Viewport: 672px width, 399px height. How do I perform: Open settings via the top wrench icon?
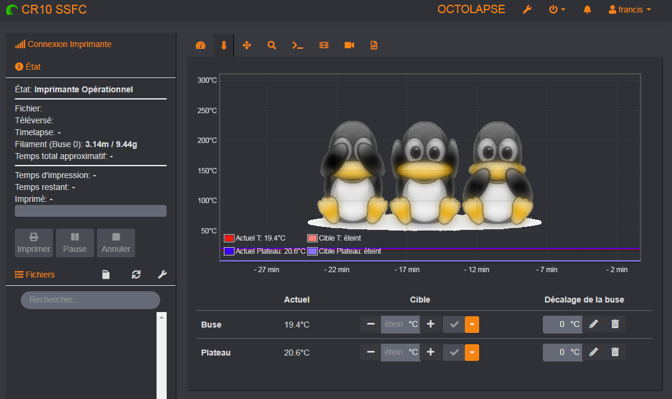527,10
